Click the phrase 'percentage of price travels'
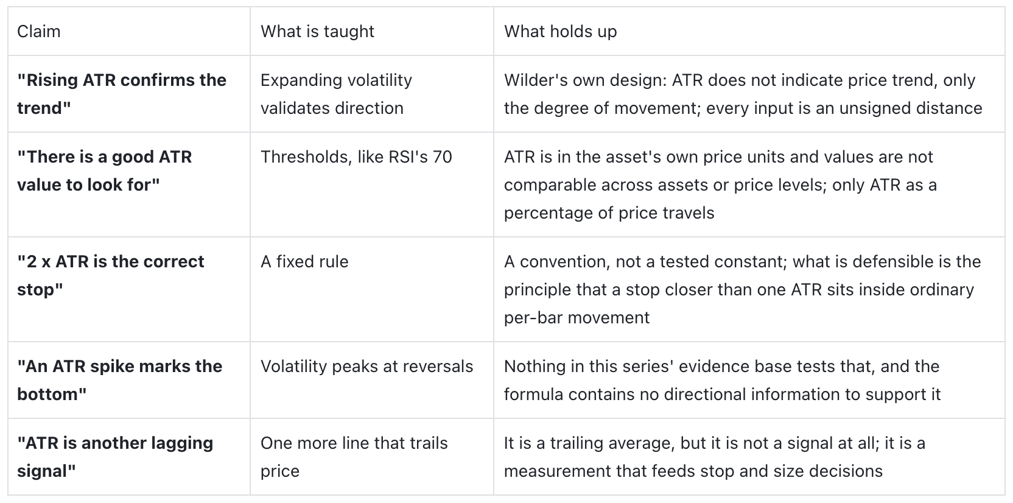 click(609, 213)
